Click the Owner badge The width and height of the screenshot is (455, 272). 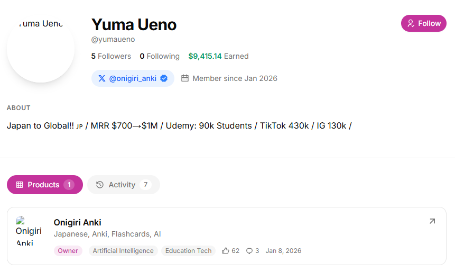68,251
